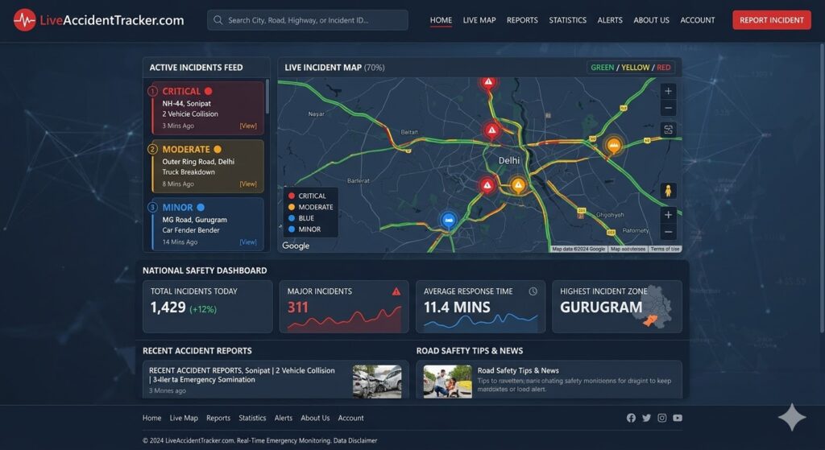Open the footer About Us link
The image size is (825, 450).
click(315, 418)
